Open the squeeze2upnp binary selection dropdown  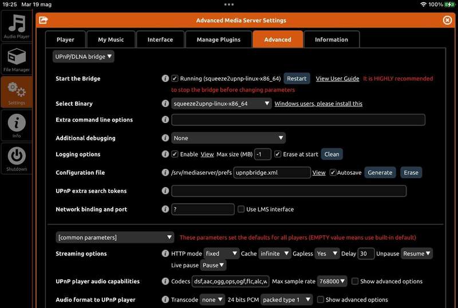222,104
